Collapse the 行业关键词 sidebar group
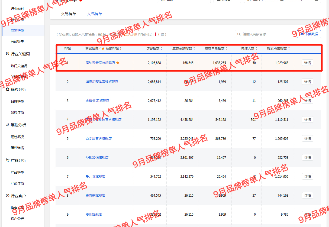This screenshot has height=227, width=329. [x=20, y=54]
